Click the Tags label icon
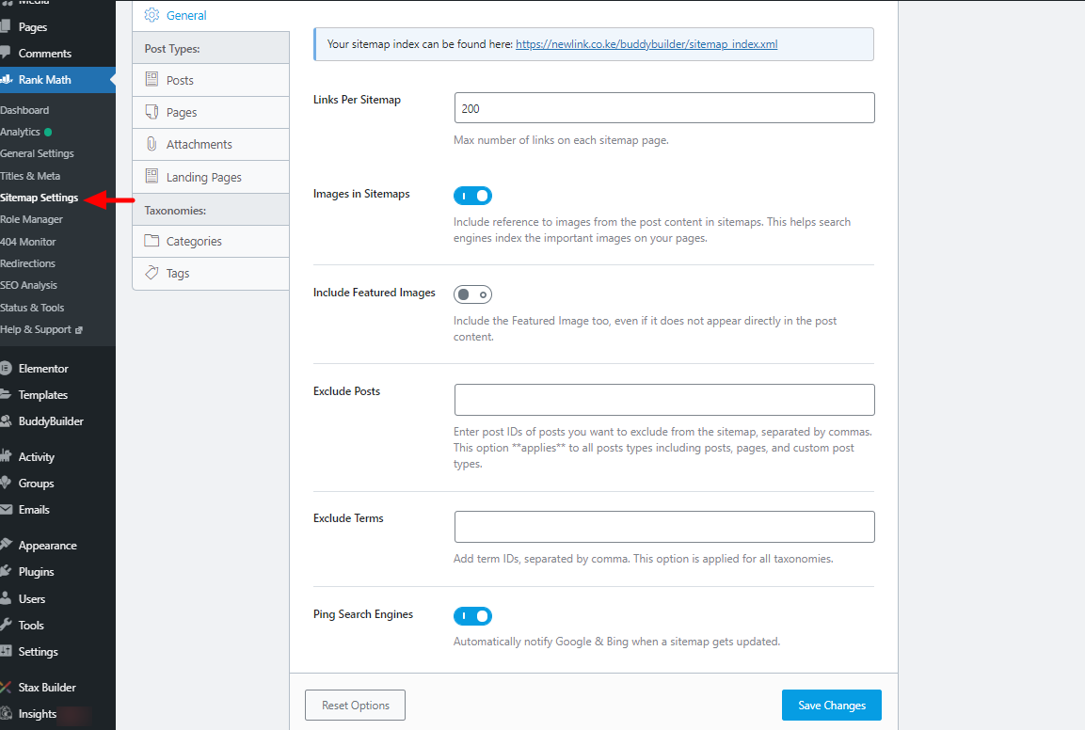The width and height of the screenshot is (1085, 730). 152,273
